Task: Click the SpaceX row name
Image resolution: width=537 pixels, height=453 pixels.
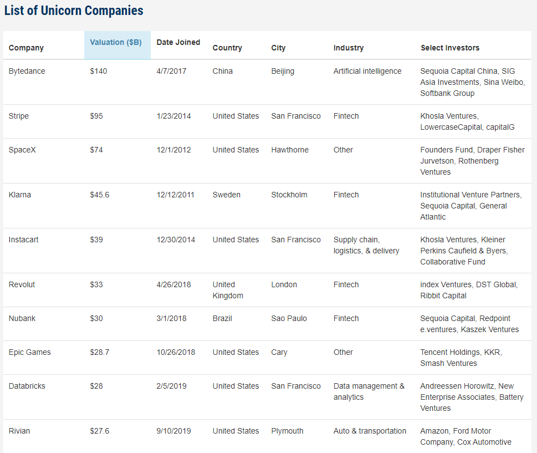Action: [22, 150]
